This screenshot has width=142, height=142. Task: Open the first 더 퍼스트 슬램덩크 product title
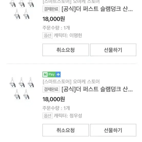(97, 9)
